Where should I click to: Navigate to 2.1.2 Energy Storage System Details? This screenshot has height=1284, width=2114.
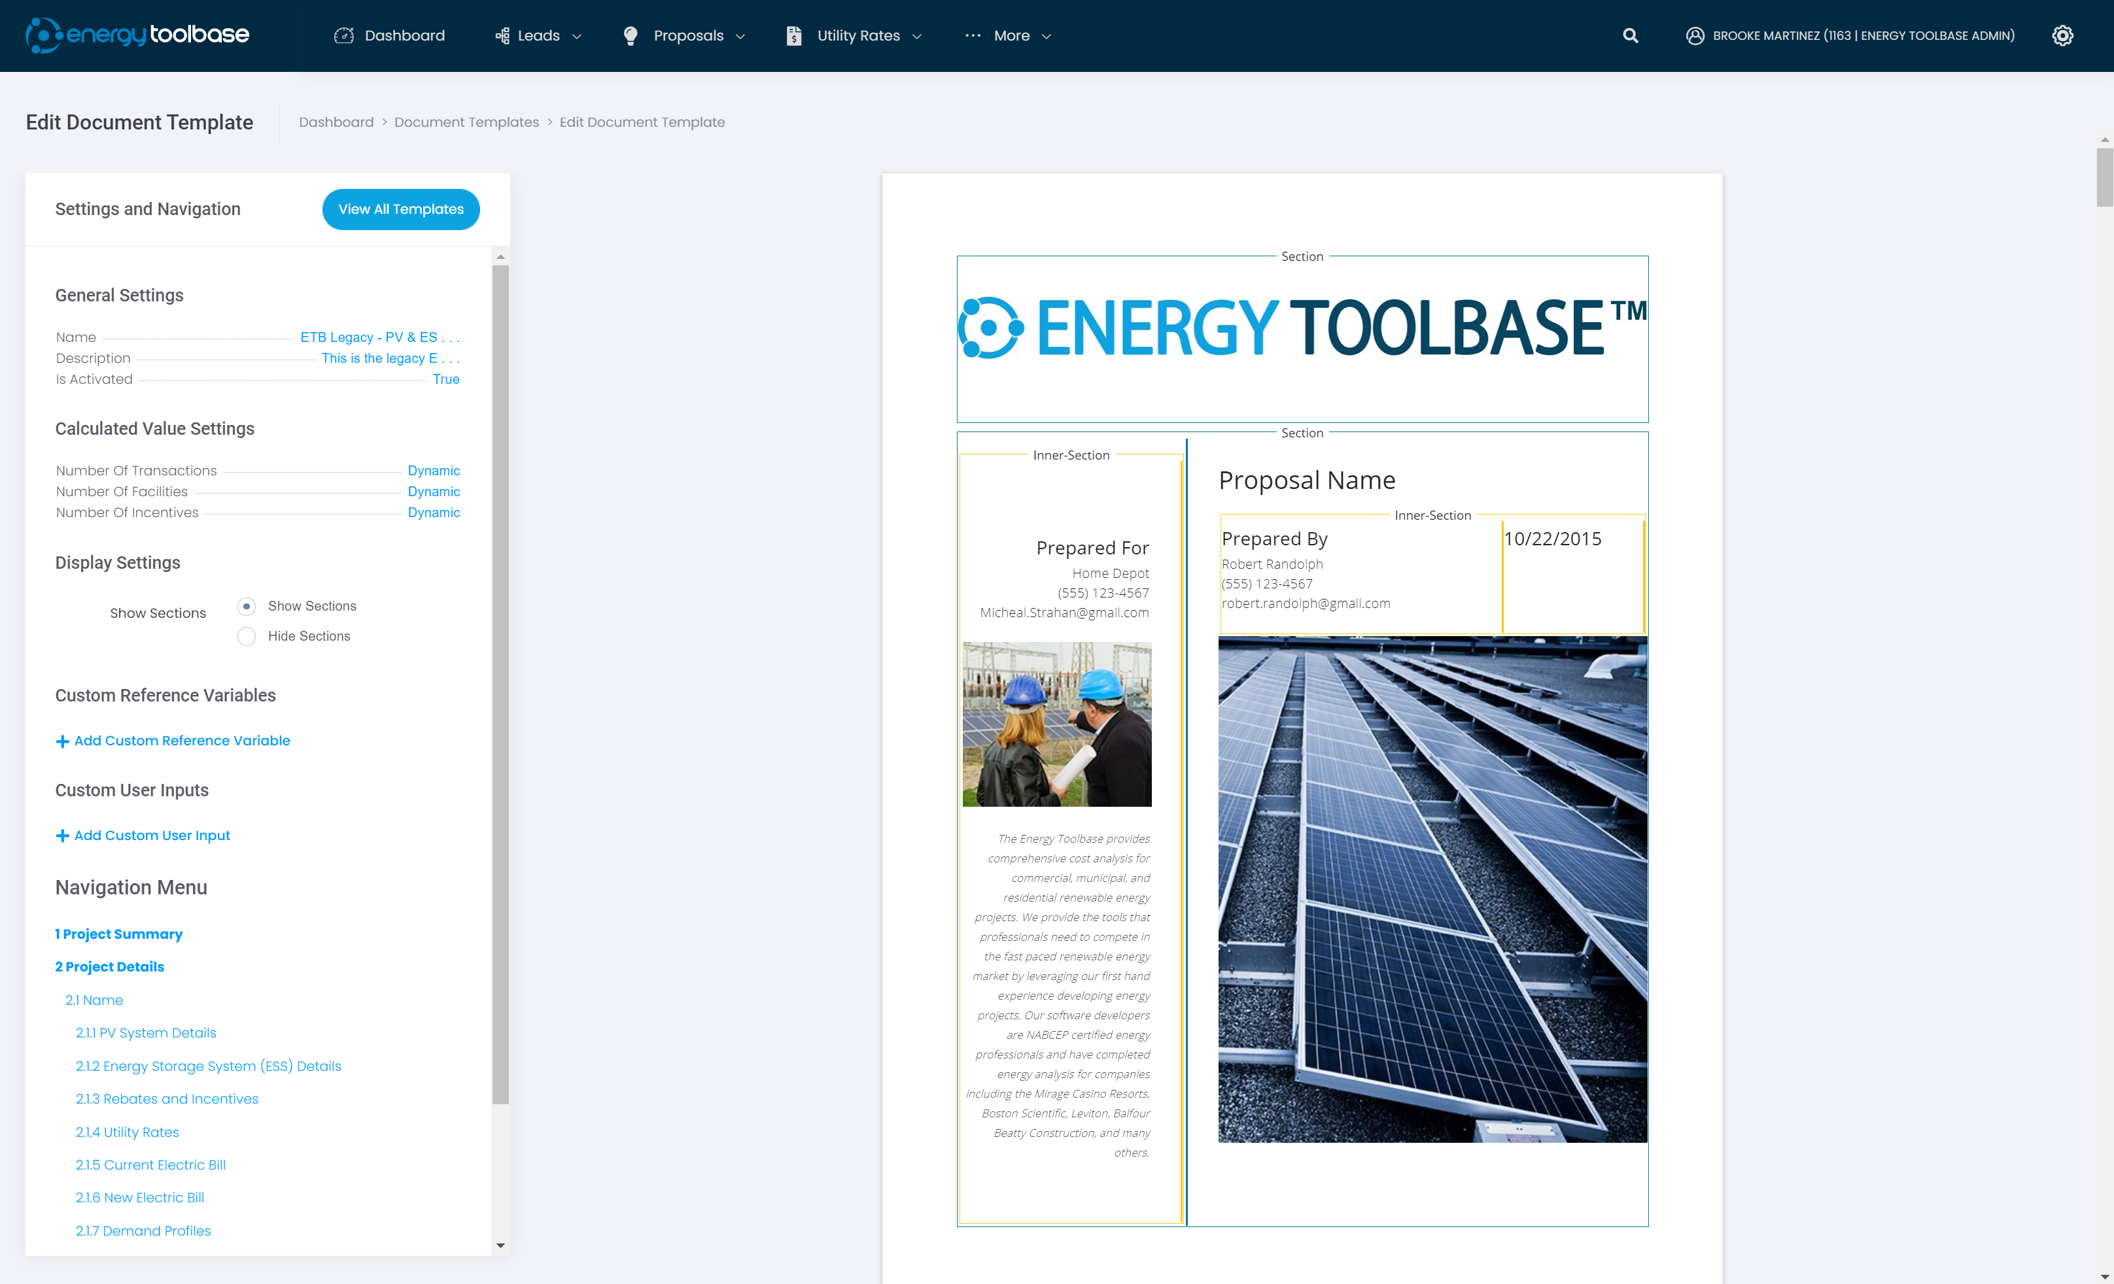[x=209, y=1067]
